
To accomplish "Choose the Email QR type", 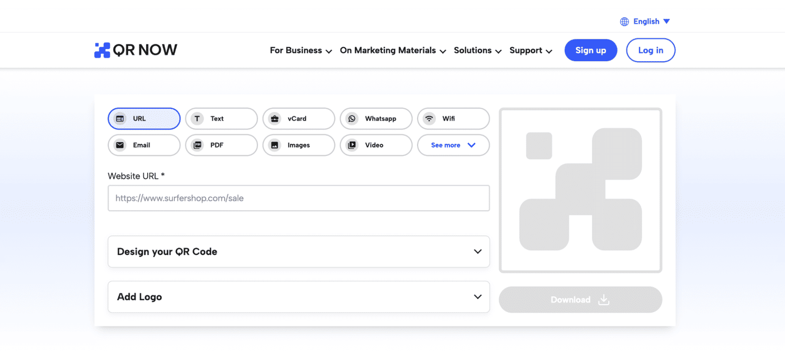I will point(144,145).
